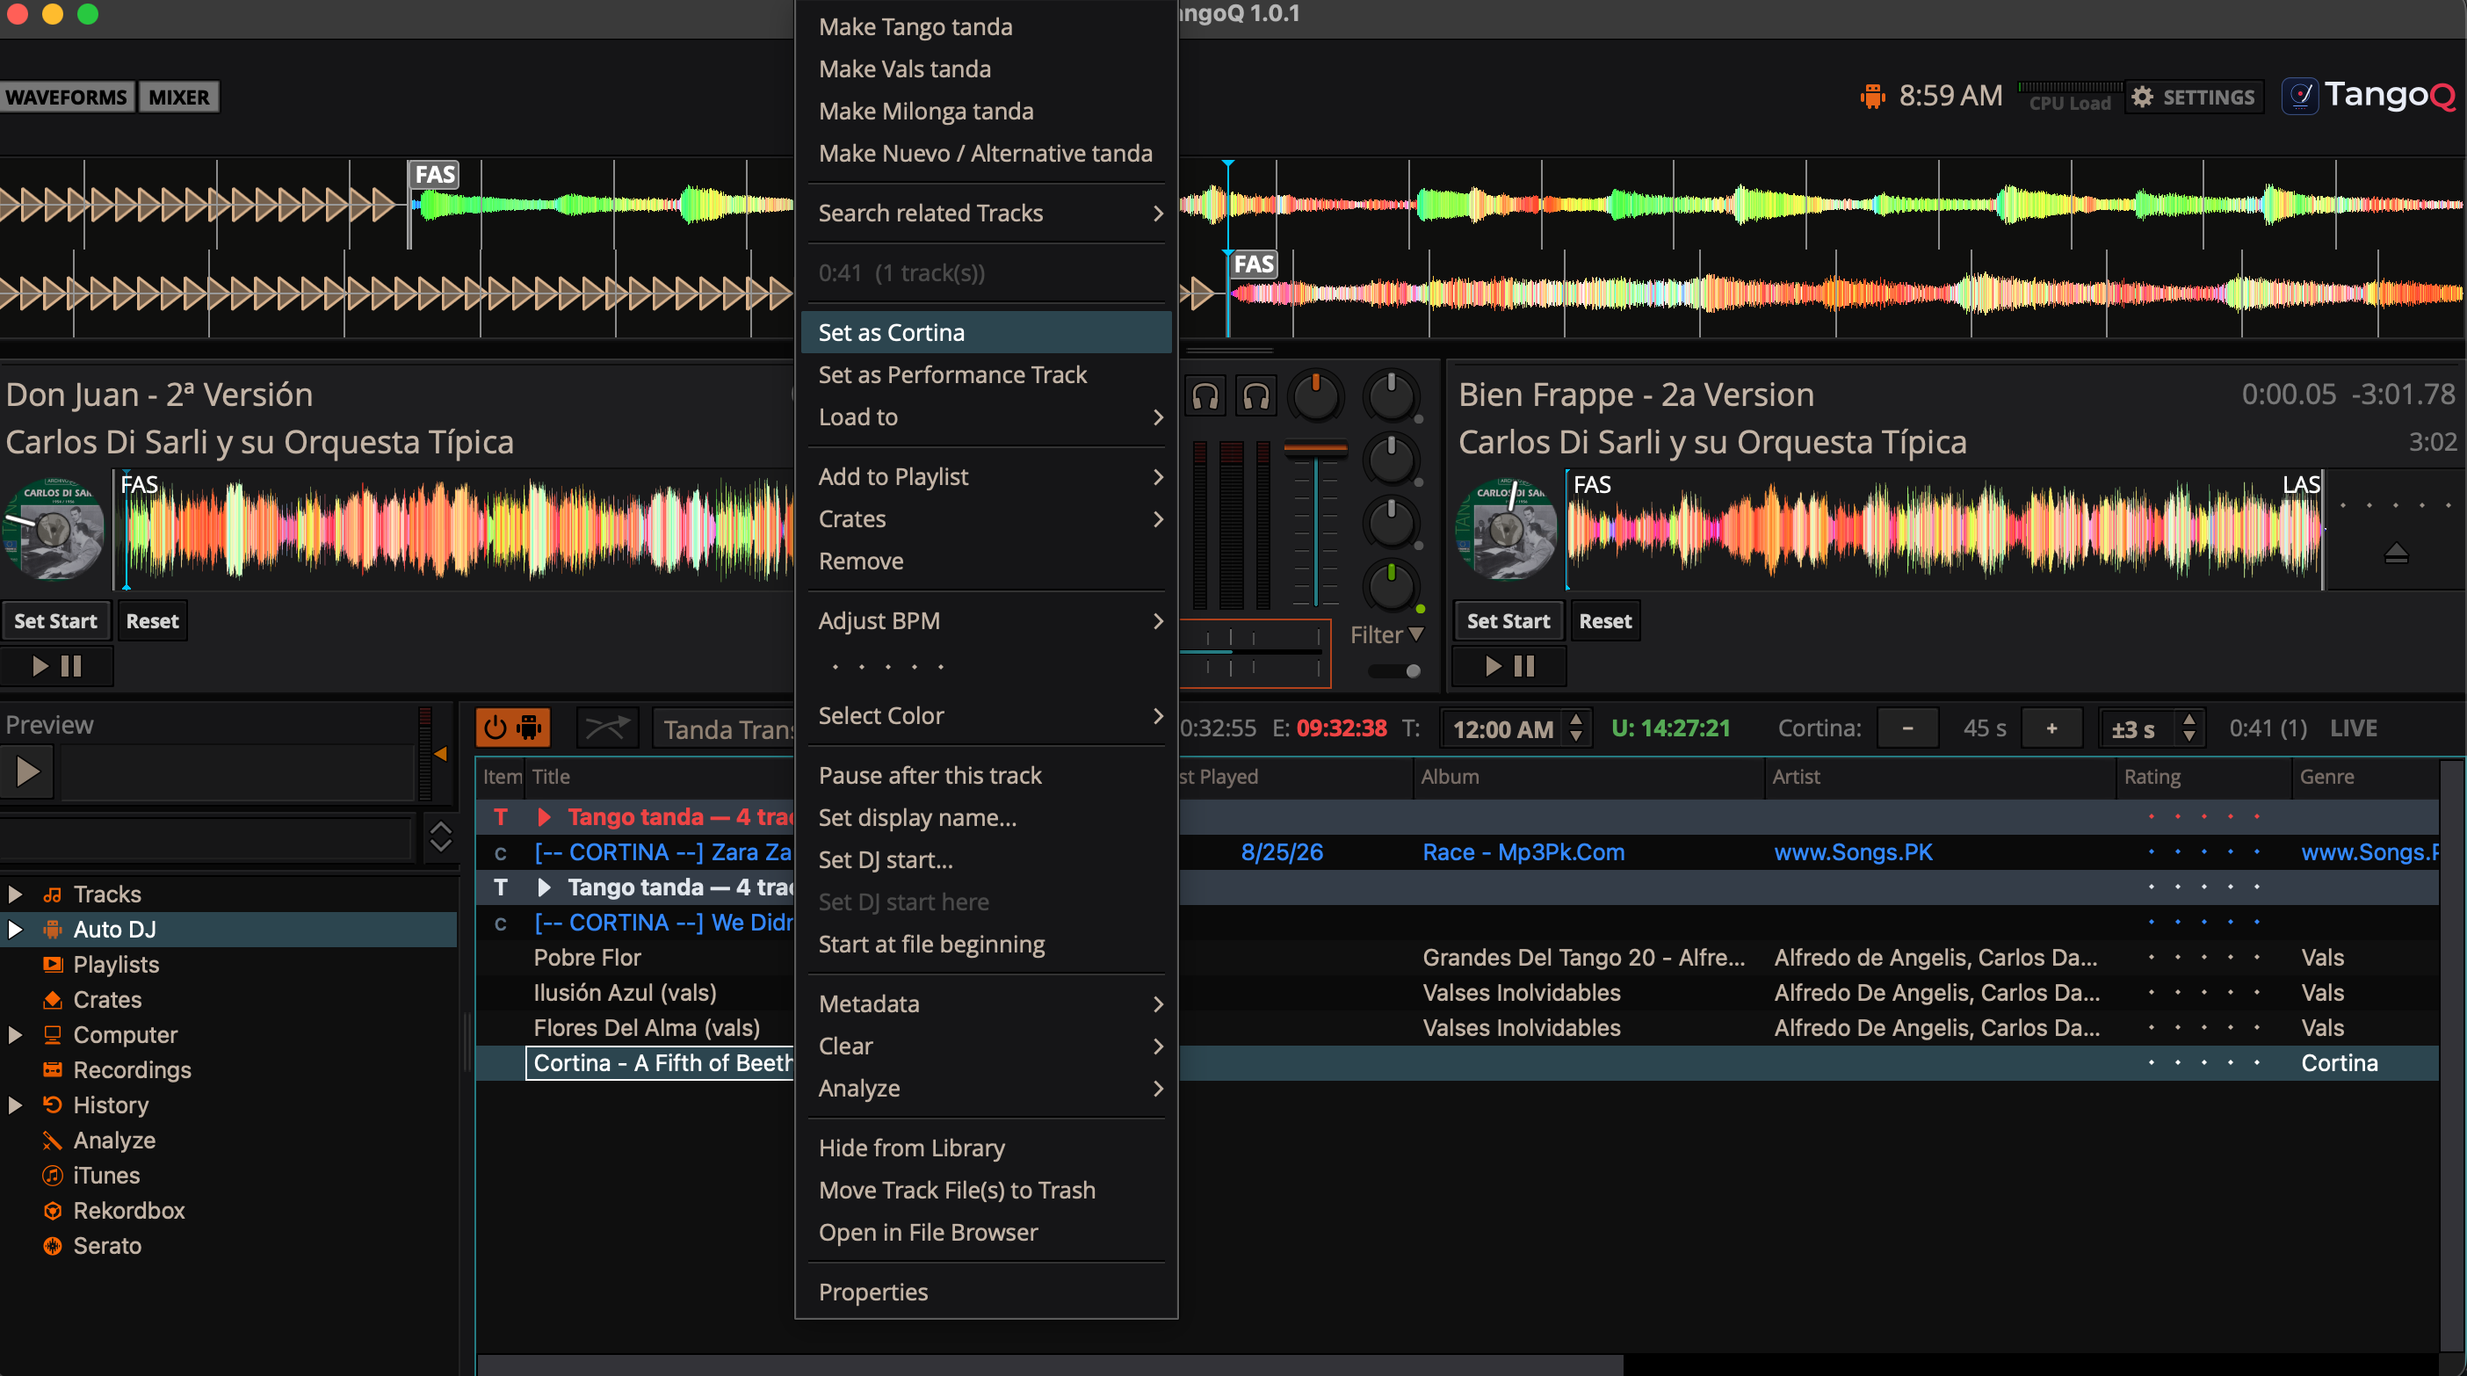Viewport: 2467px width, 1376px height.
Task: Expand the Tracks tree node
Action: 15,894
